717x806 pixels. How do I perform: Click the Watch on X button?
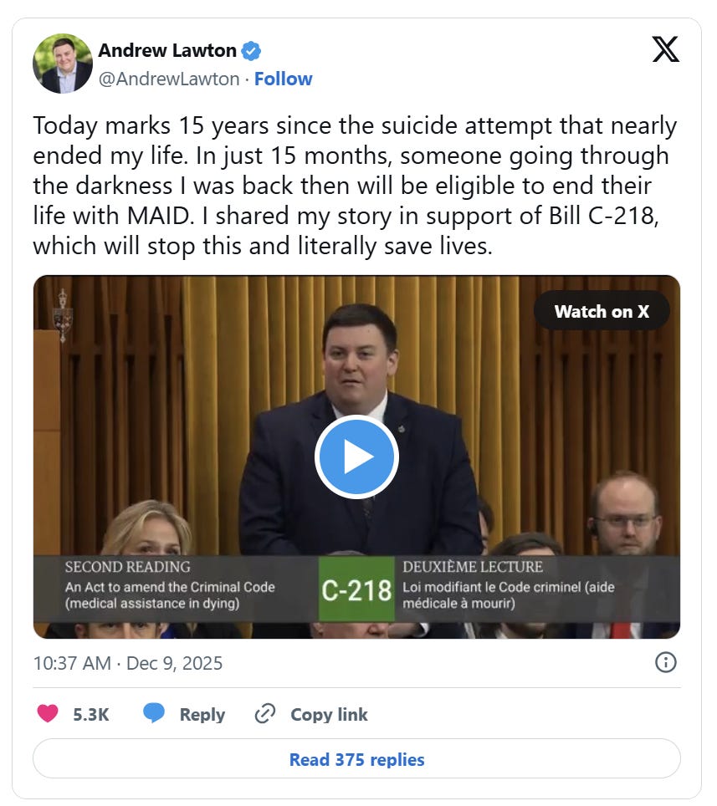(x=602, y=312)
